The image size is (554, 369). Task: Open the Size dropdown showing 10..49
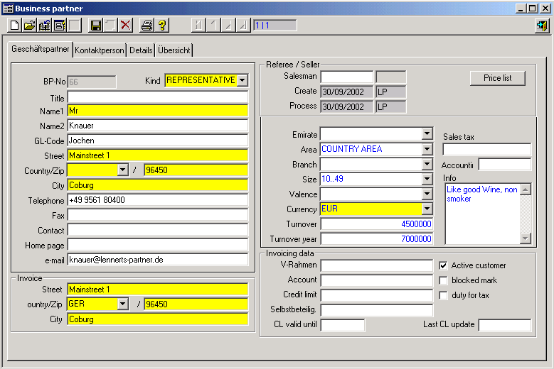pyautogui.click(x=427, y=180)
